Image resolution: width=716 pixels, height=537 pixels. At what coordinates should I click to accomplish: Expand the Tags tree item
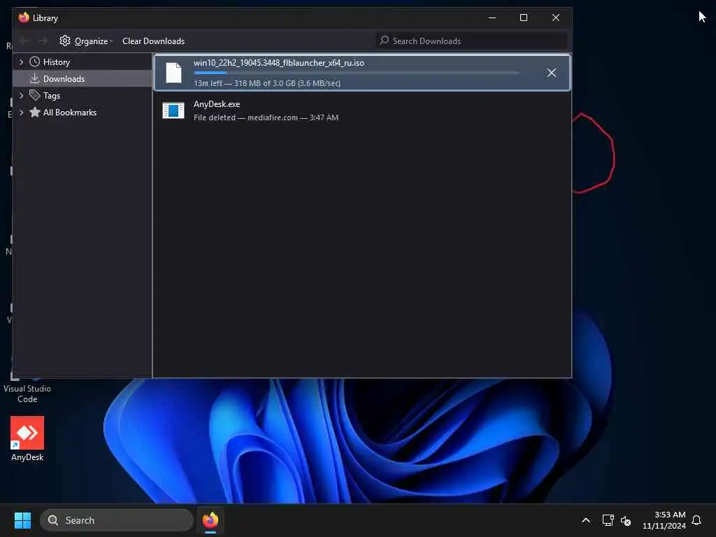21,96
